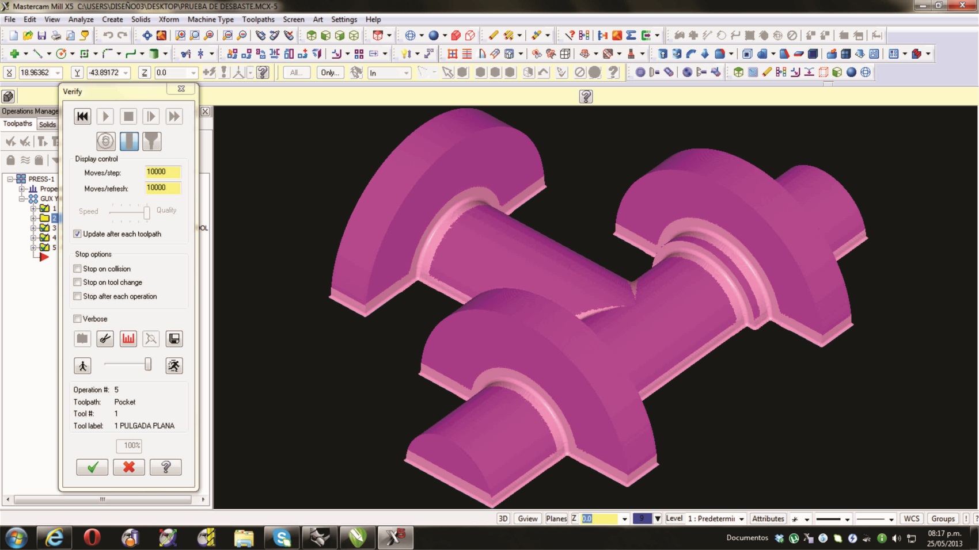Screen dimensions: 979x550
Task: Expand operation 1 in toolpath tree
Action: [33, 208]
